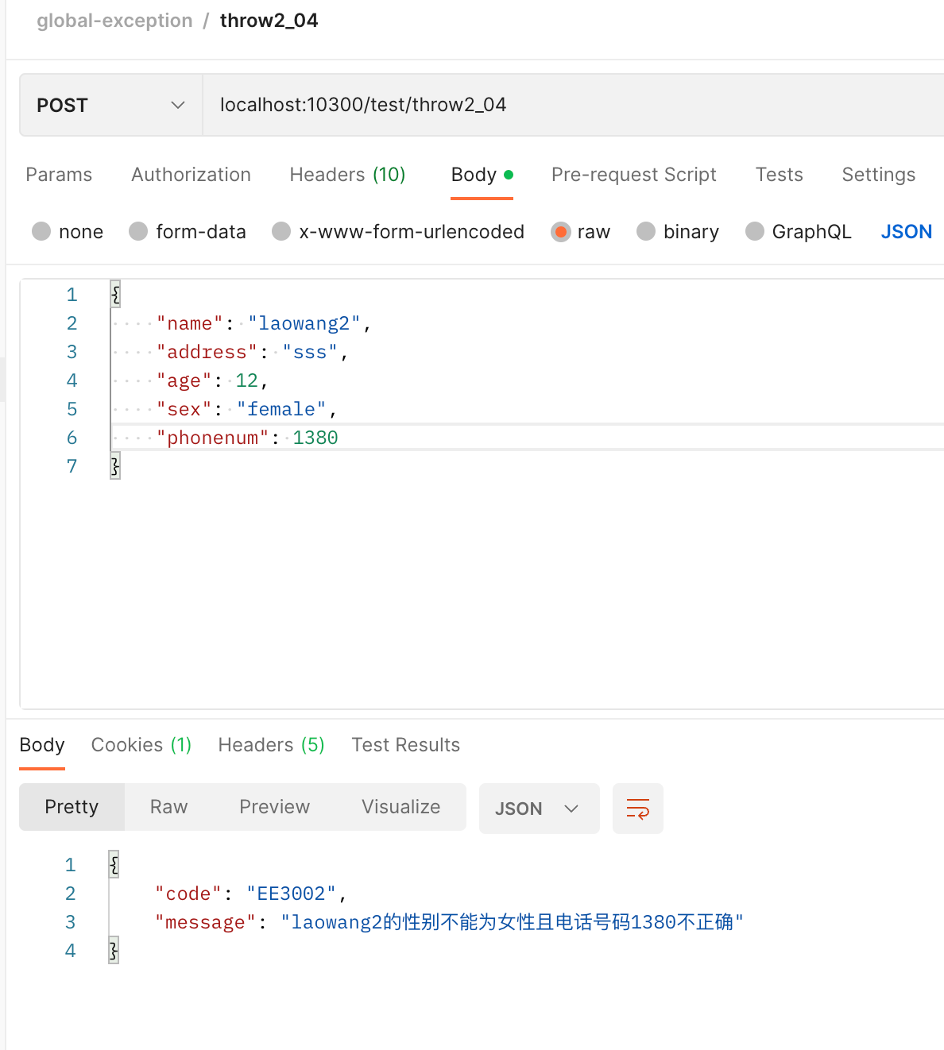Go to global-exception collection breadcrumb
The height and width of the screenshot is (1050, 944).
pos(114,21)
